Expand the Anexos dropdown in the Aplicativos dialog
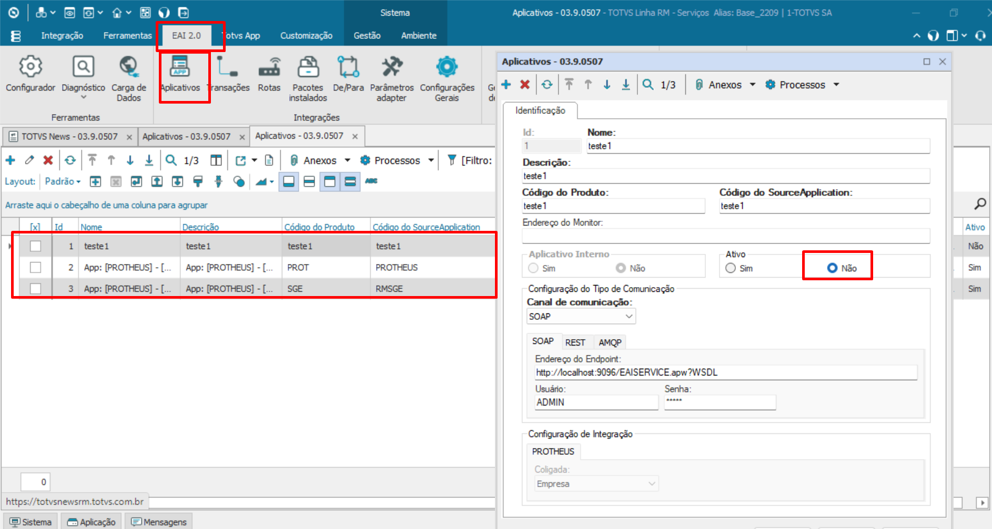This screenshot has height=529, width=992. tap(753, 85)
